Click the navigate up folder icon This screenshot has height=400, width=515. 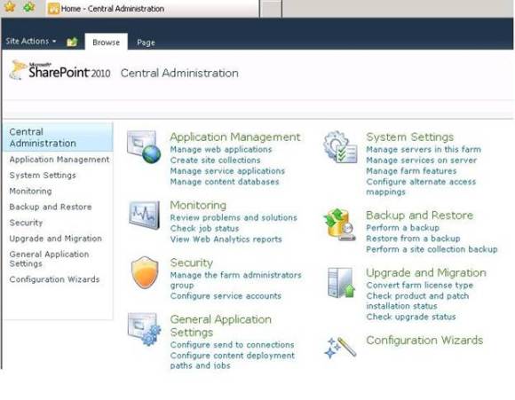pyautogui.click(x=72, y=42)
